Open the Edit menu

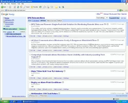[x=5, y=4]
